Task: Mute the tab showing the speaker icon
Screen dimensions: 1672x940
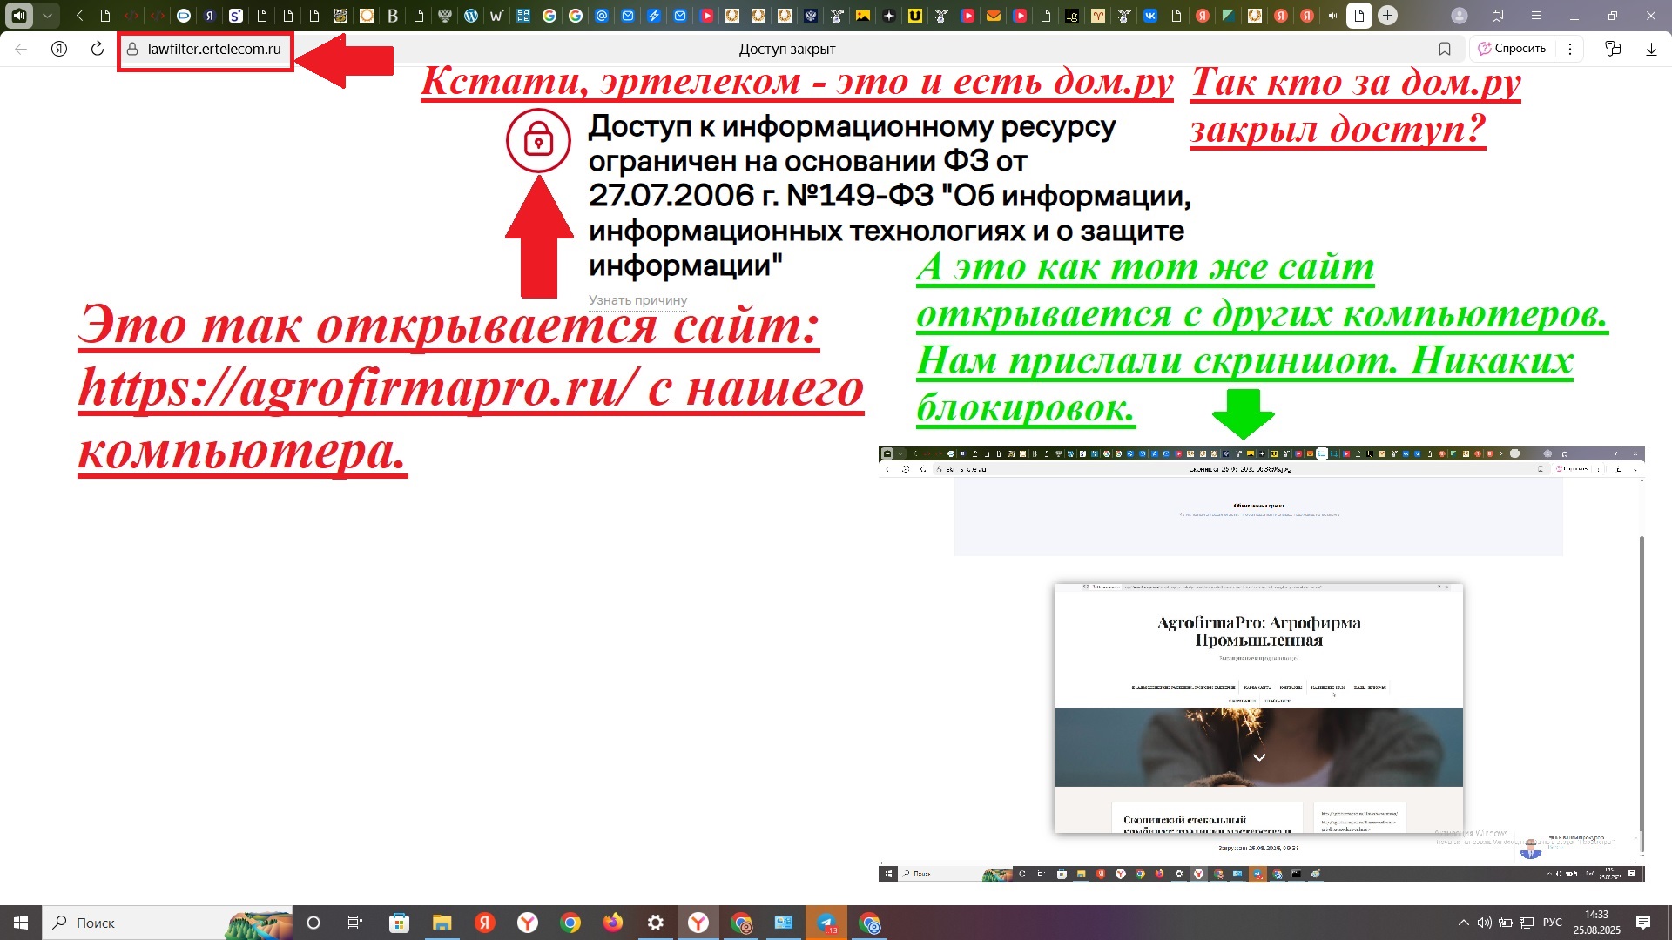Action: coord(1333,16)
